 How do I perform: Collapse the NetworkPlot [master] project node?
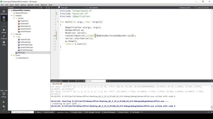(9, 10)
